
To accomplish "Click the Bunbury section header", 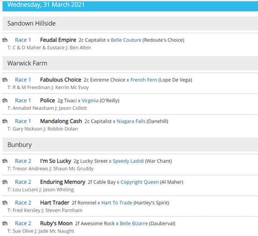I will (129, 145).
